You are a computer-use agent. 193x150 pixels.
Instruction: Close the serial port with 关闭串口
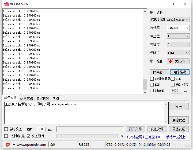pyautogui.click(x=178, y=61)
